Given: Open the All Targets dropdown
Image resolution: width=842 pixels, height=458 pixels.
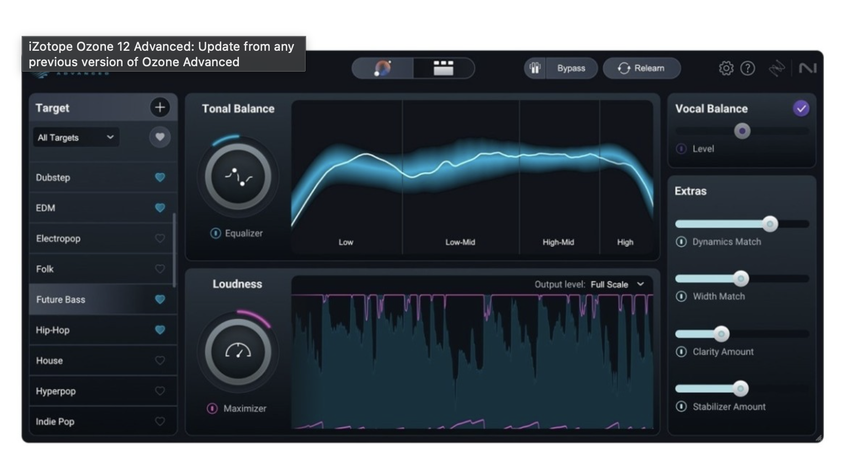Looking at the screenshot, I should [x=76, y=137].
